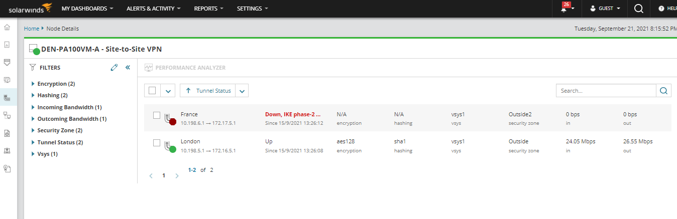Toggle the select-all checkbox
Viewport: 677px width, 219px height.
point(152,91)
